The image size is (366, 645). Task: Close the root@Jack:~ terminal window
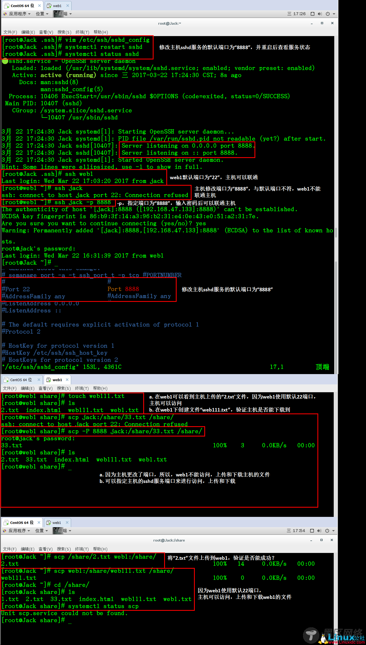(x=332, y=23)
